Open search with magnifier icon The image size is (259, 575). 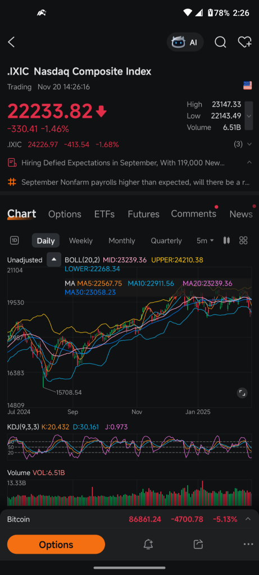(x=220, y=42)
